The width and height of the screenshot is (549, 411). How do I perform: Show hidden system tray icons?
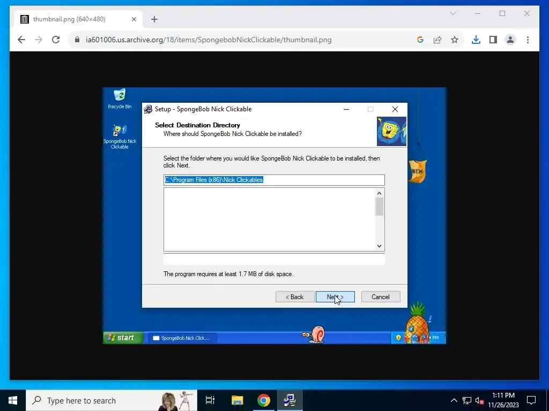pyautogui.click(x=454, y=400)
